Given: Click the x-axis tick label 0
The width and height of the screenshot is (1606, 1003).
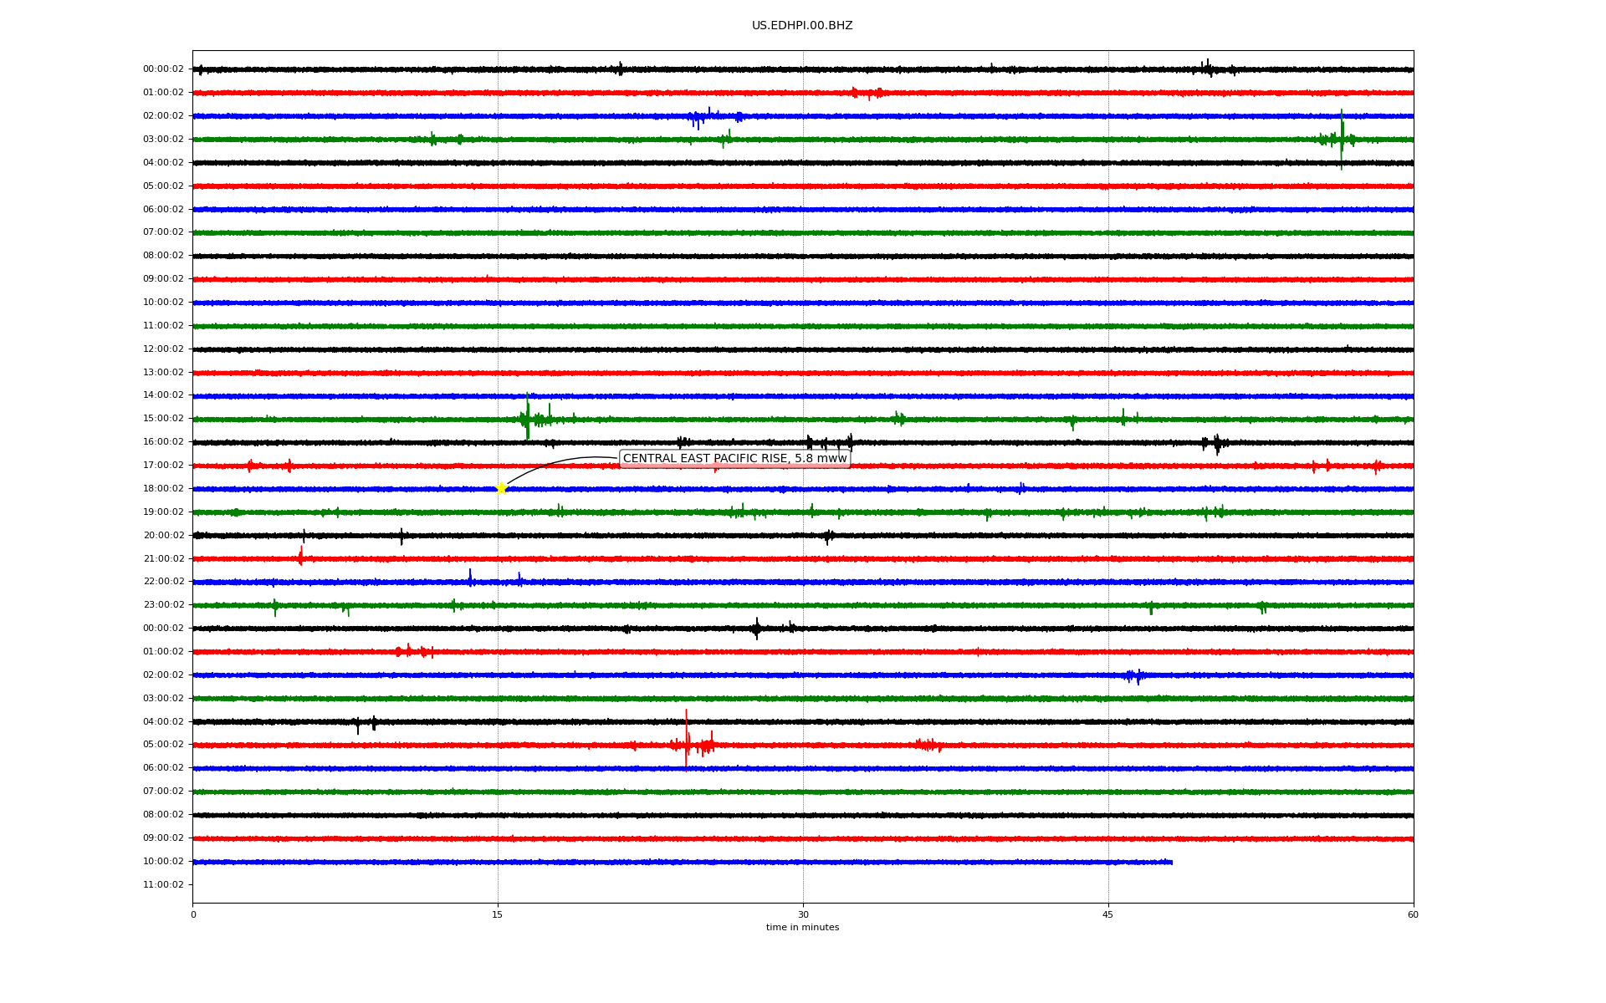Looking at the screenshot, I should click(x=193, y=914).
